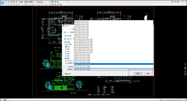Click the magnifier search icon at top right
Image resolution: width=187 pixels, height=101 pixels.
pyautogui.click(x=175, y=2)
